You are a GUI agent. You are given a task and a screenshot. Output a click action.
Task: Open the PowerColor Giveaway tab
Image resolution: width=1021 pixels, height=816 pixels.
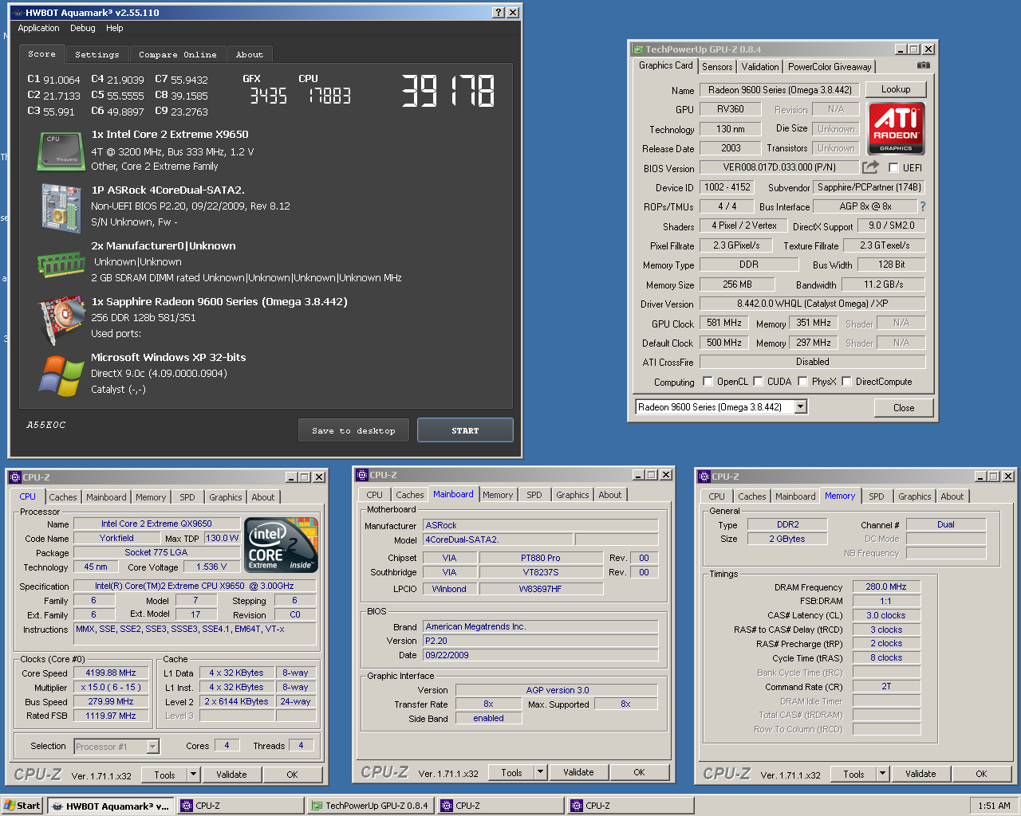(x=830, y=67)
